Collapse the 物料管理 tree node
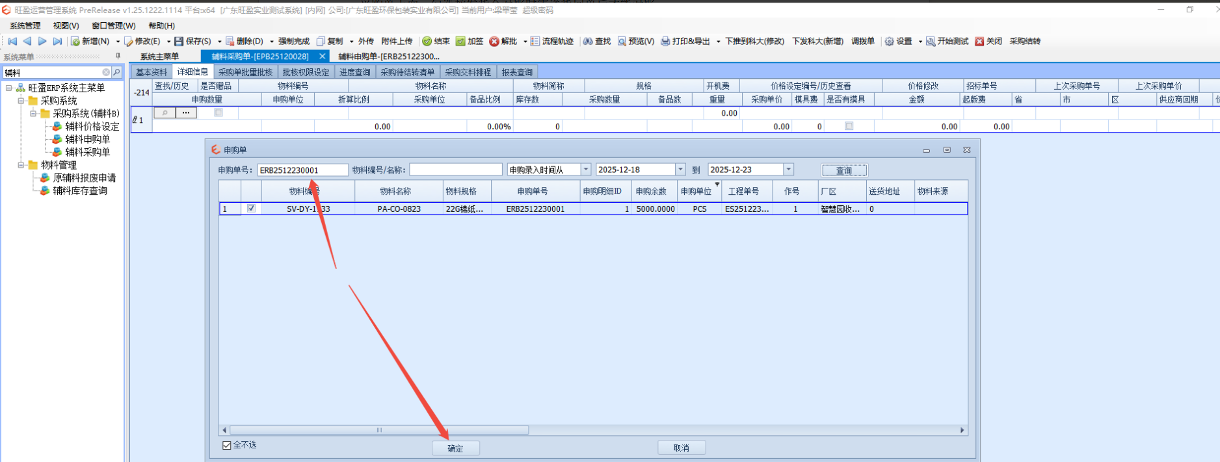Screen dimensions: 1220x462 (21, 165)
